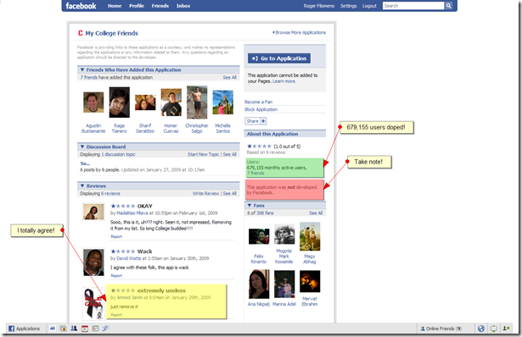522x337 pixels.
Task: Click Roger Filomeno profile name link
Action: [319, 6]
